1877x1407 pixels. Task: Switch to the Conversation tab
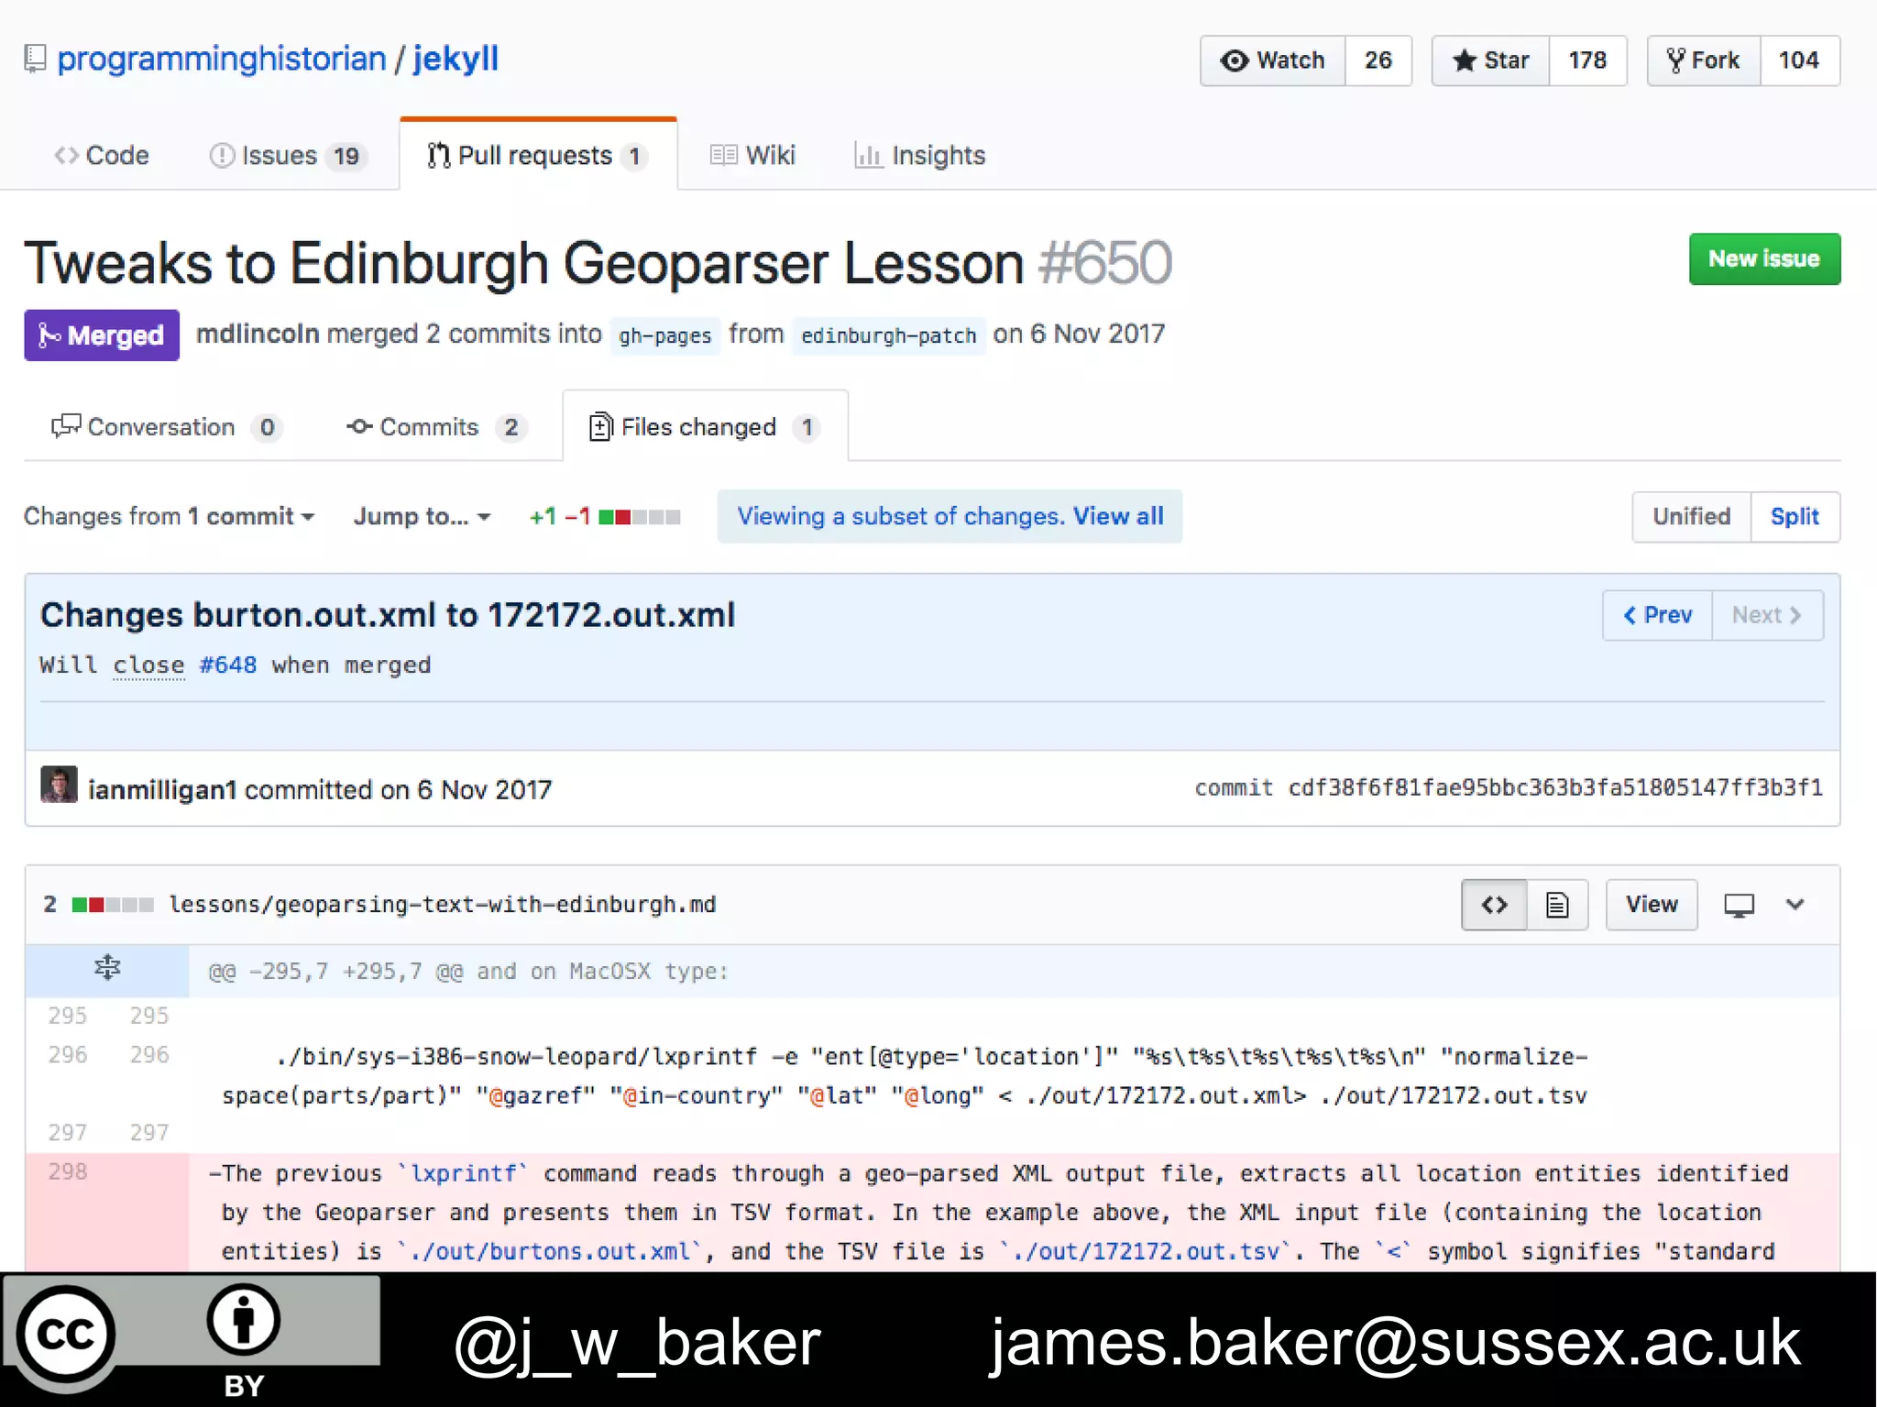166,427
